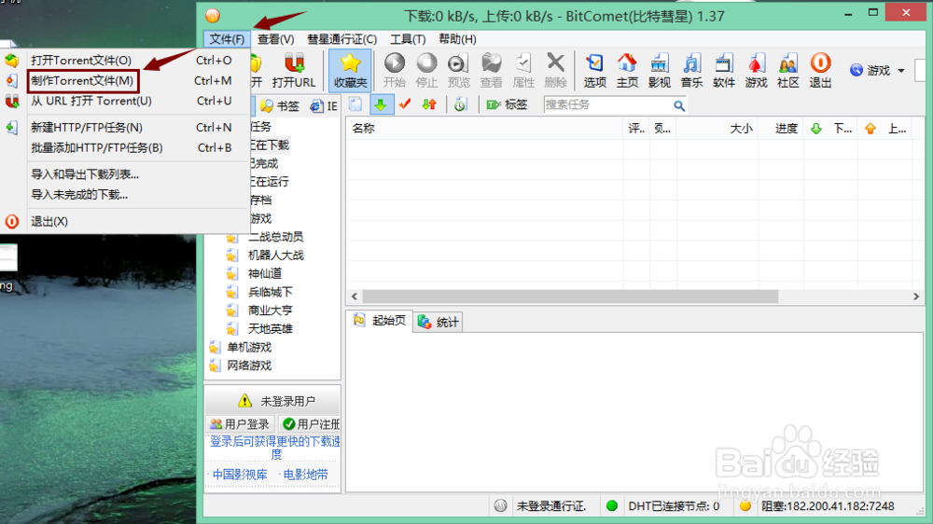Image resolution: width=933 pixels, height=524 pixels.
Task: Click the 未登录通行证 status icon
Action: point(500,506)
